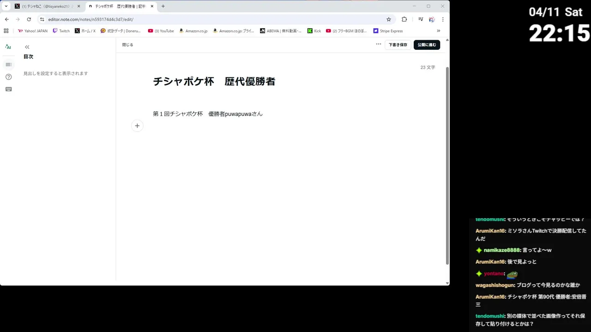Click the plus add-block button
Image resolution: width=591 pixels, height=332 pixels.
tap(137, 126)
